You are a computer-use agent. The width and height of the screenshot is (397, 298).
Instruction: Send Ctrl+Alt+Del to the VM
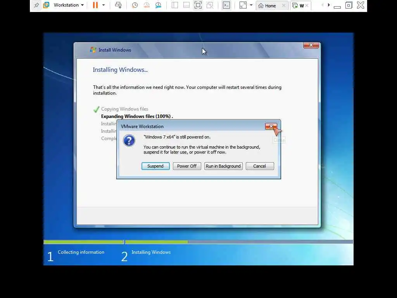(x=118, y=5)
